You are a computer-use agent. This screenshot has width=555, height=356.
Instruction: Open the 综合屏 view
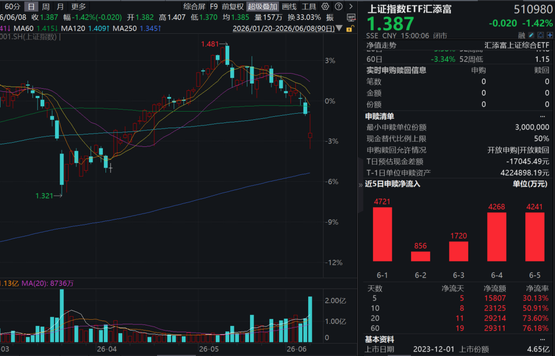(x=194, y=6)
